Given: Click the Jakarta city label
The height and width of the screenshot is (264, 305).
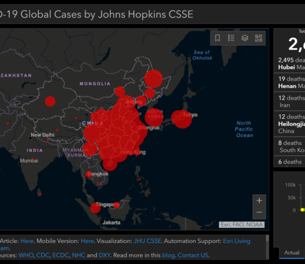Looking at the screenshot, I should [x=111, y=222].
